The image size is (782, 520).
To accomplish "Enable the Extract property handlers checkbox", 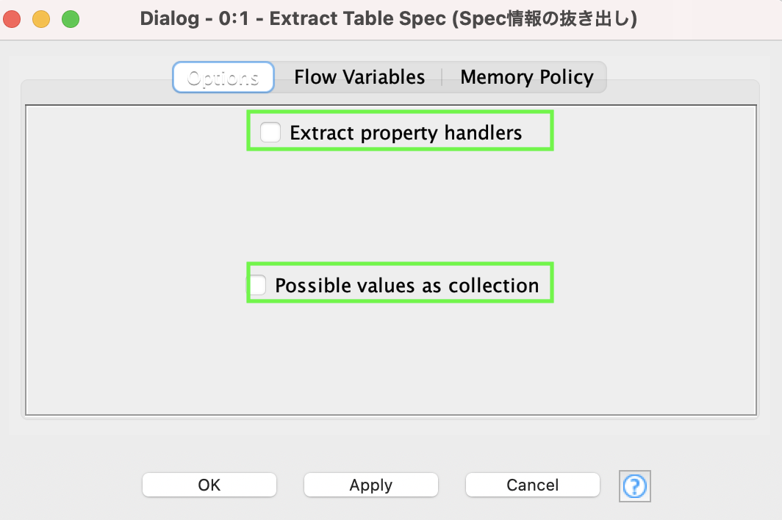I will (x=270, y=132).
